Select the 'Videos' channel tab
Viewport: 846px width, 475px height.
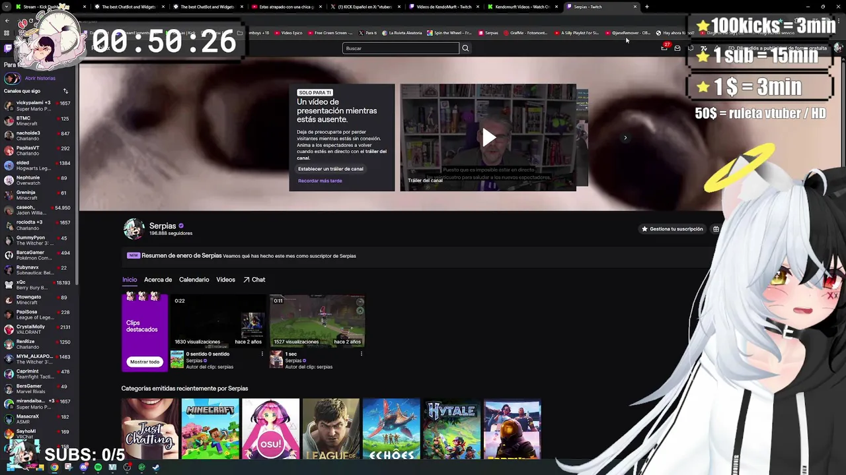225,280
